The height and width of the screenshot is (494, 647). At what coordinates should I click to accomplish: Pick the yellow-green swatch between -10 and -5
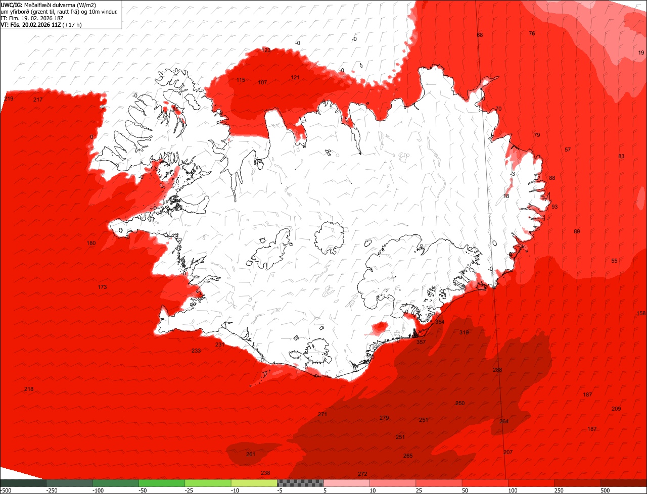254,483
